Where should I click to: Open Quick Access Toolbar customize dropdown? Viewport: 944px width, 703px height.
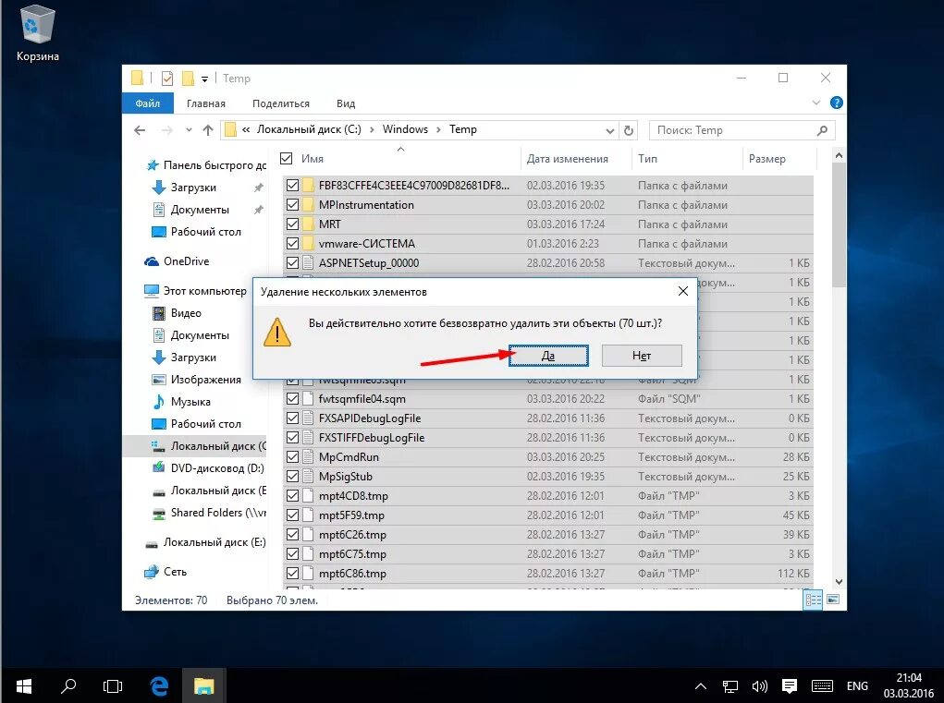click(x=204, y=79)
